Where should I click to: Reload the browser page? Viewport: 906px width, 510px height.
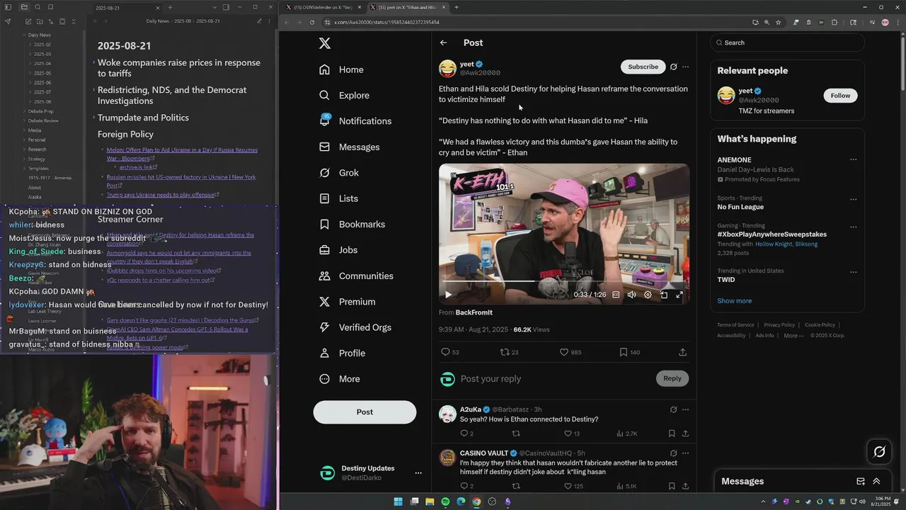312,22
